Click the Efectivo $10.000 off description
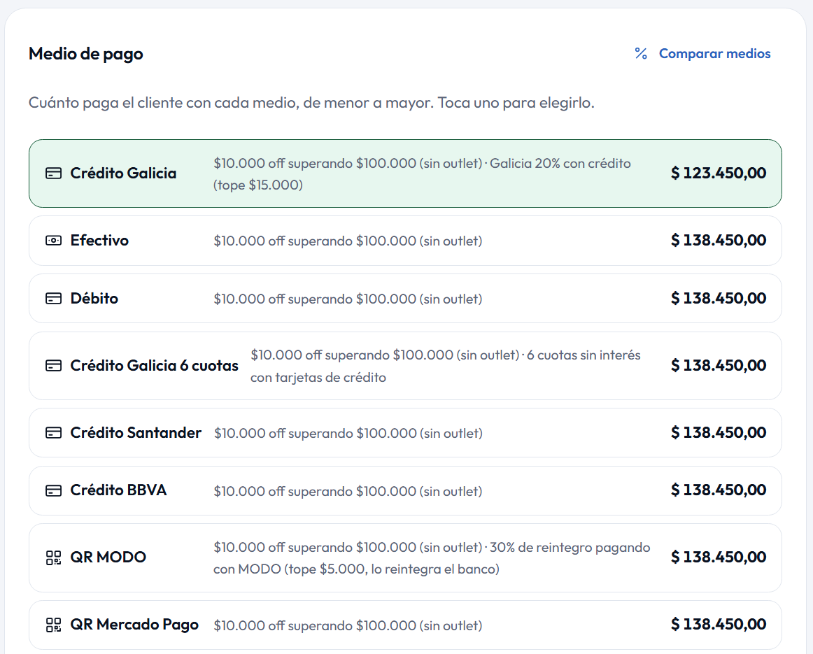Viewport: 813px width, 654px height. (348, 241)
